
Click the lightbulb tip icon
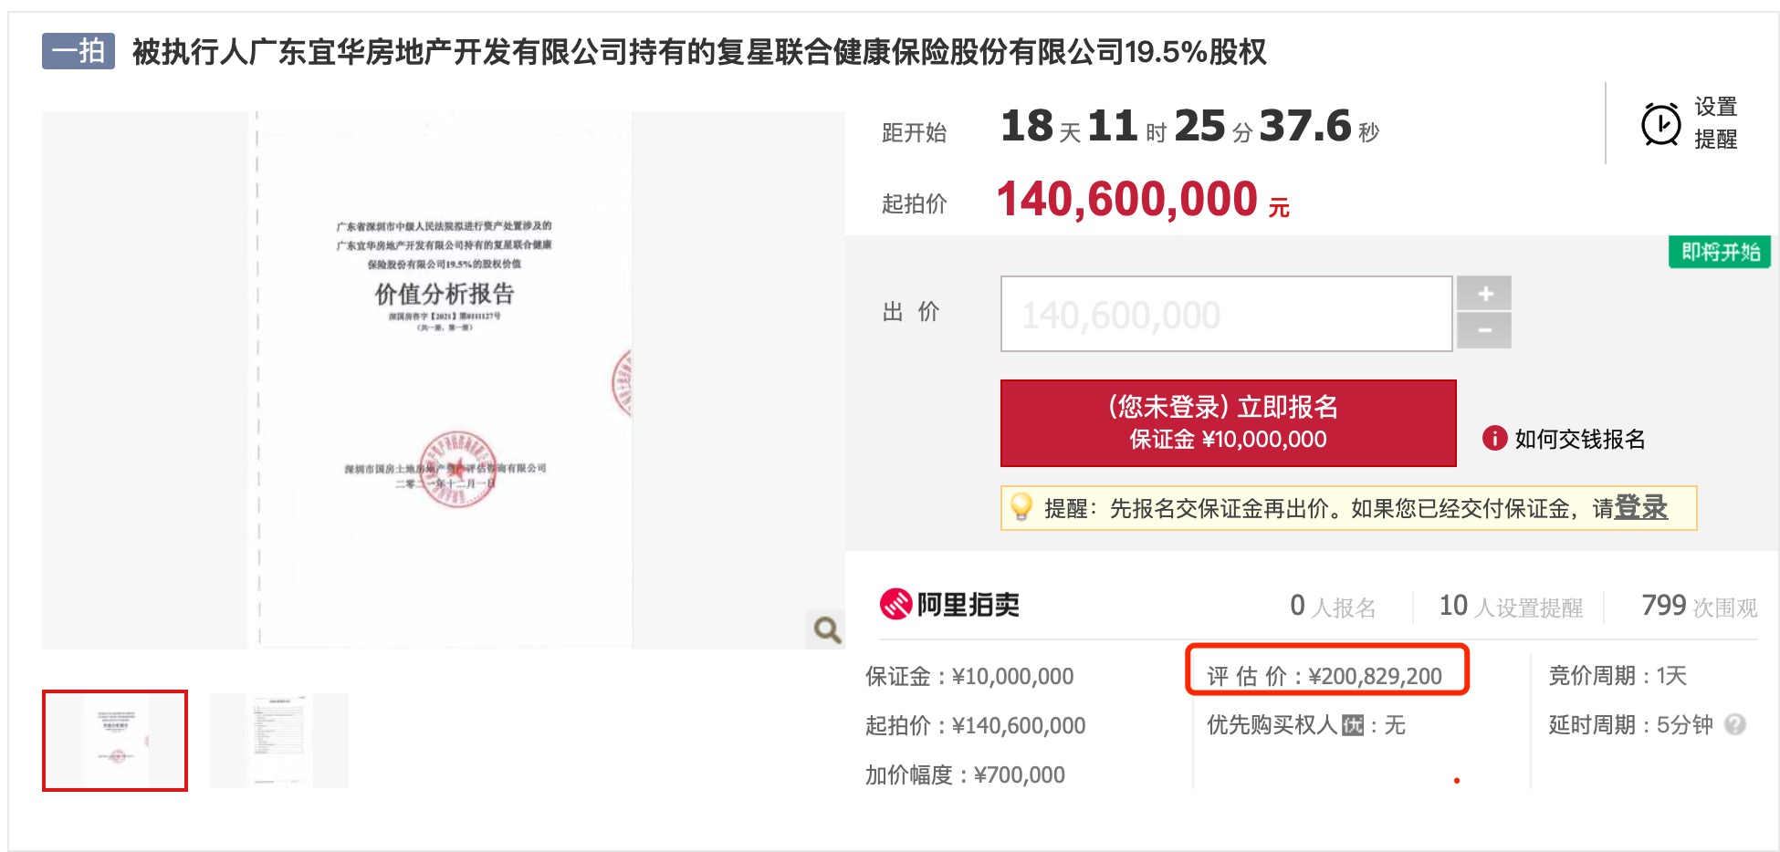pos(1021,507)
